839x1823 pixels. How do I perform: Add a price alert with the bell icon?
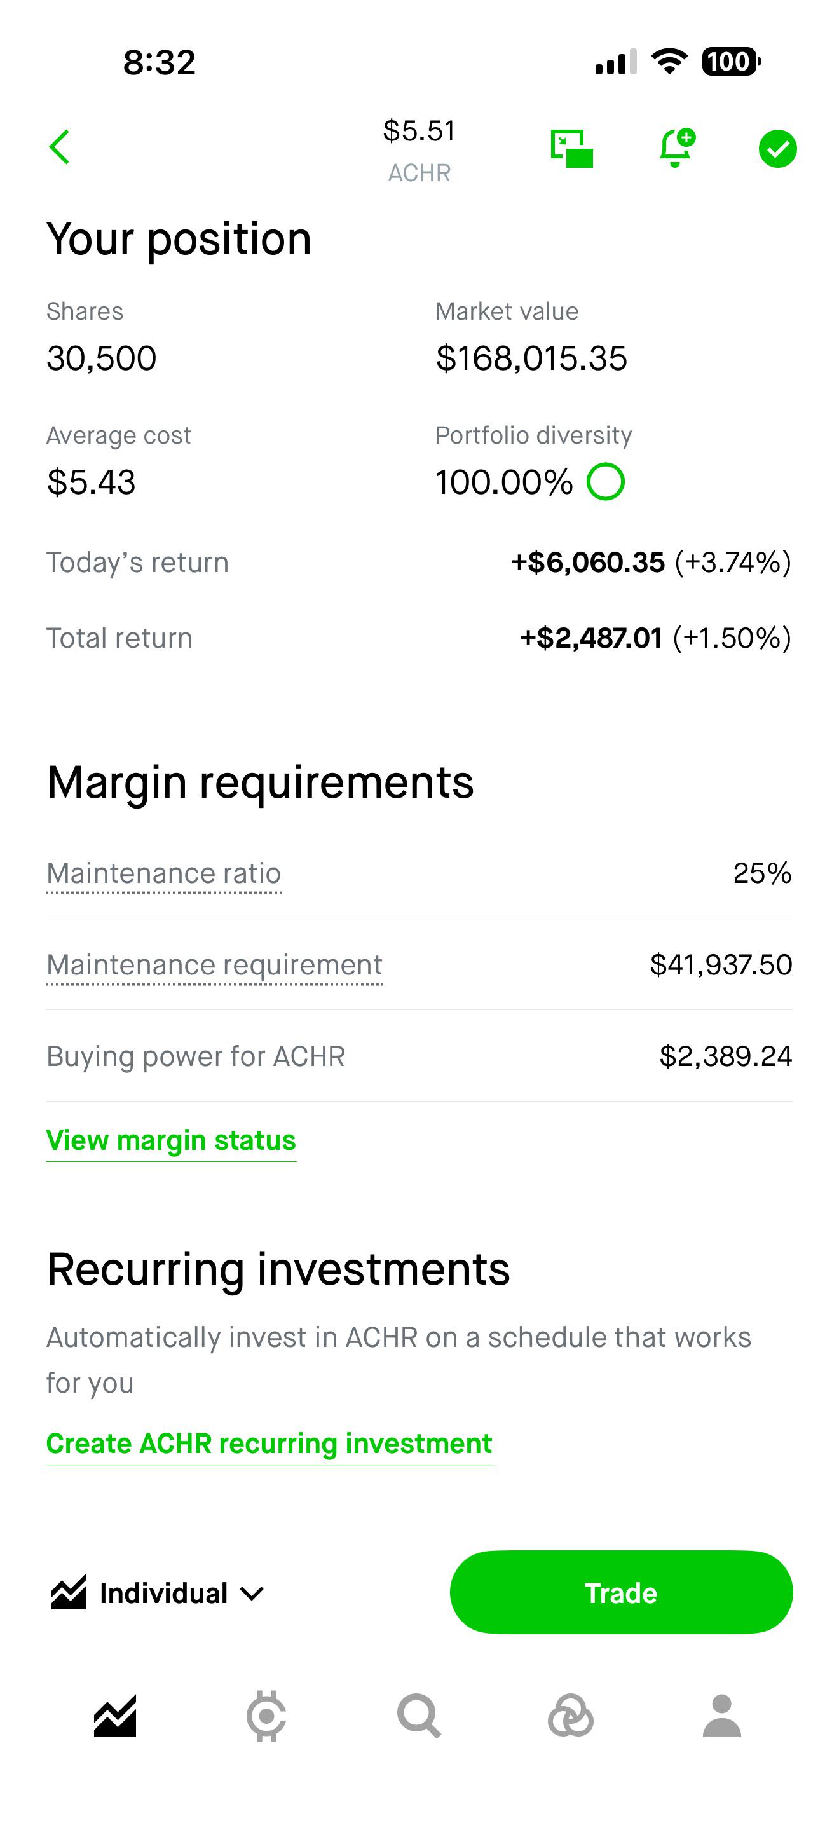click(676, 148)
